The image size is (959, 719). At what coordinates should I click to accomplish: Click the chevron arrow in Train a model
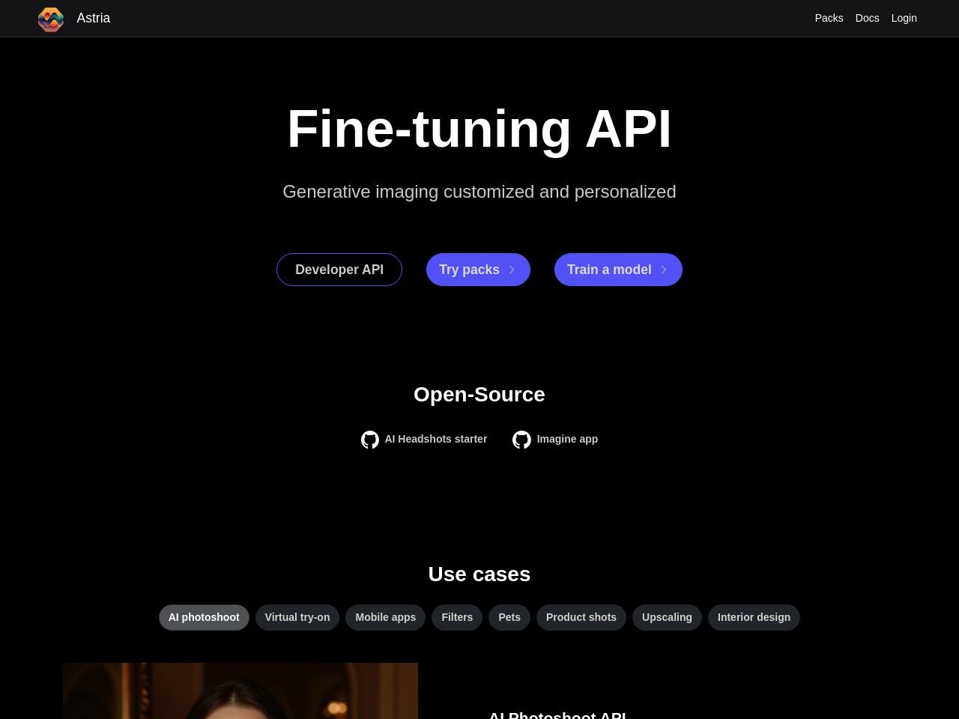tap(664, 270)
